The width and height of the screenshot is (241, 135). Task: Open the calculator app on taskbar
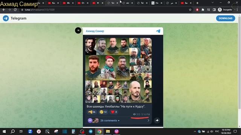(x=73, y=132)
